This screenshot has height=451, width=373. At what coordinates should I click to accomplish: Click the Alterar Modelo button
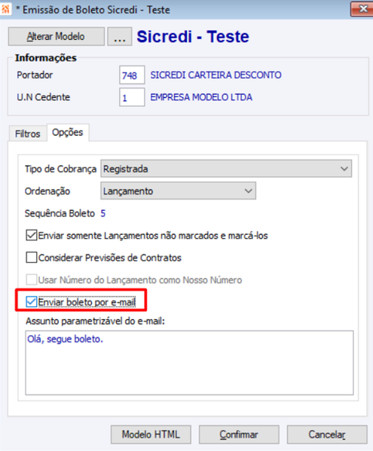click(x=56, y=37)
